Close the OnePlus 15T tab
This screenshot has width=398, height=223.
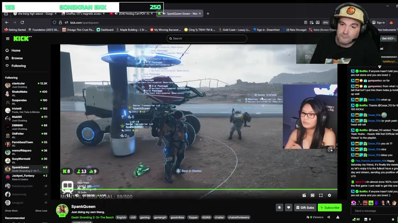[x=104, y=14]
